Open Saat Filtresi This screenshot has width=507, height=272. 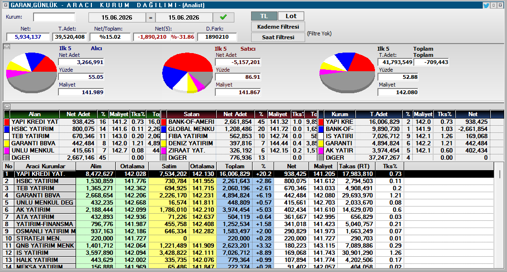click(x=278, y=37)
